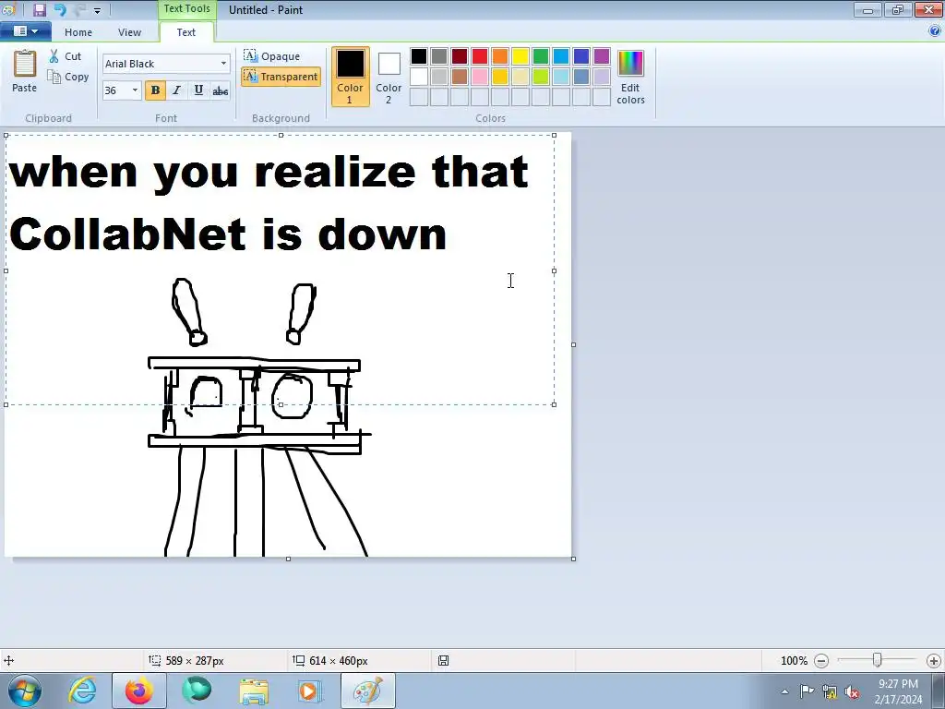Click the word 'realize' in the canvas text

coord(335,172)
